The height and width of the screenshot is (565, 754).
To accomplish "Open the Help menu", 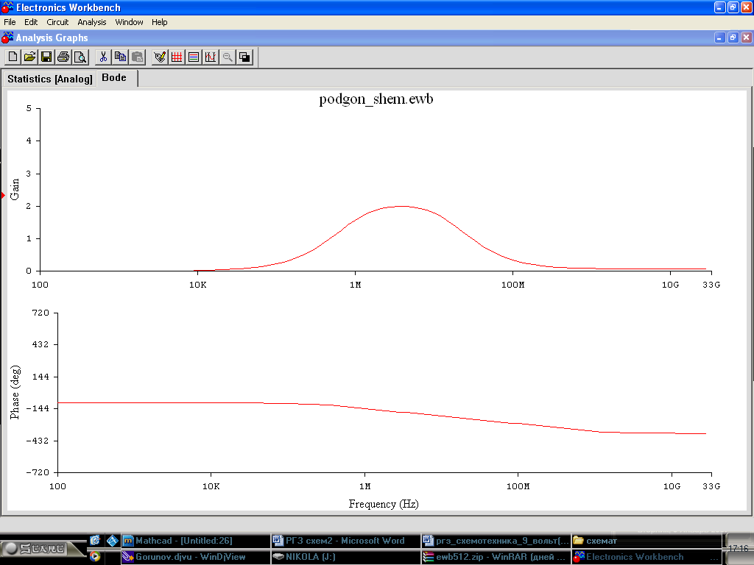I will point(159,22).
